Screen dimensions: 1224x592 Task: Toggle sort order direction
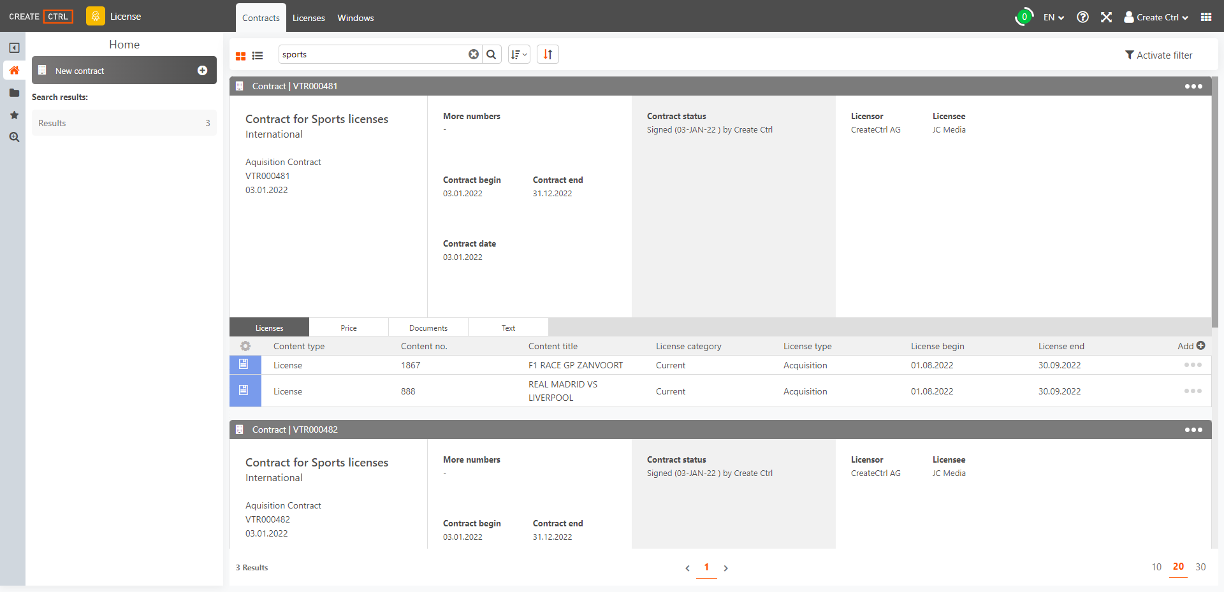coord(548,54)
